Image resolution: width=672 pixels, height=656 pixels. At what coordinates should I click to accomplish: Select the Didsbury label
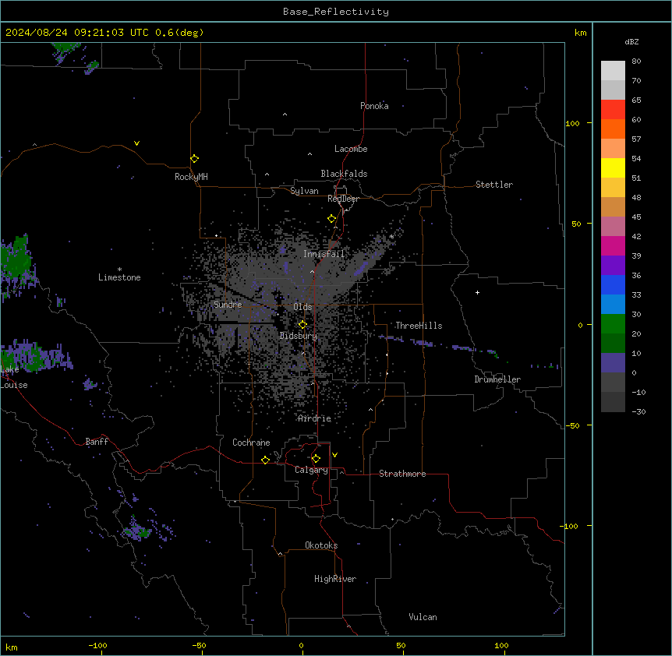coord(299,336)
